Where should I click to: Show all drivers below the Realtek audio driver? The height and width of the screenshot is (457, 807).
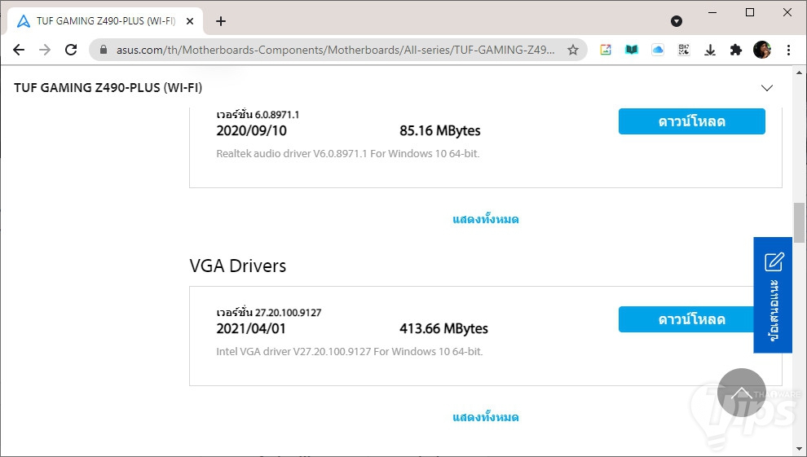[486, 219]
